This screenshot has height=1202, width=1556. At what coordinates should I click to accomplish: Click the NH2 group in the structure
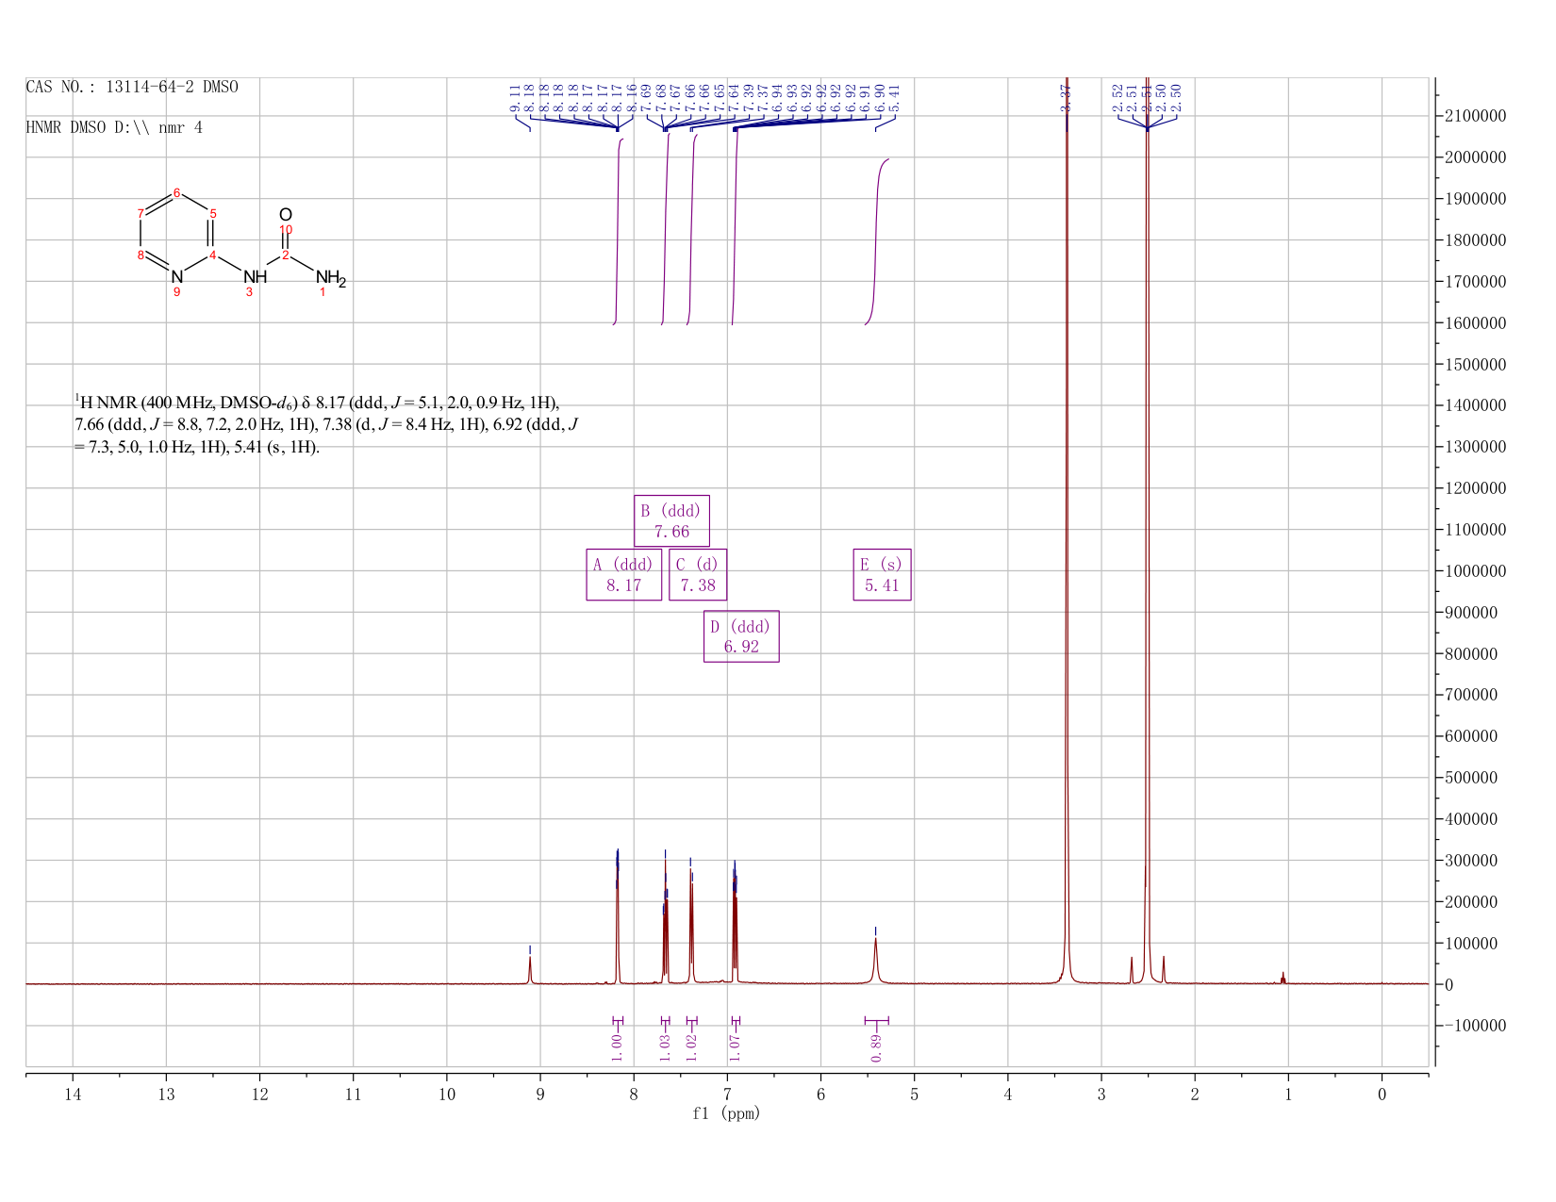click(331, 277)
